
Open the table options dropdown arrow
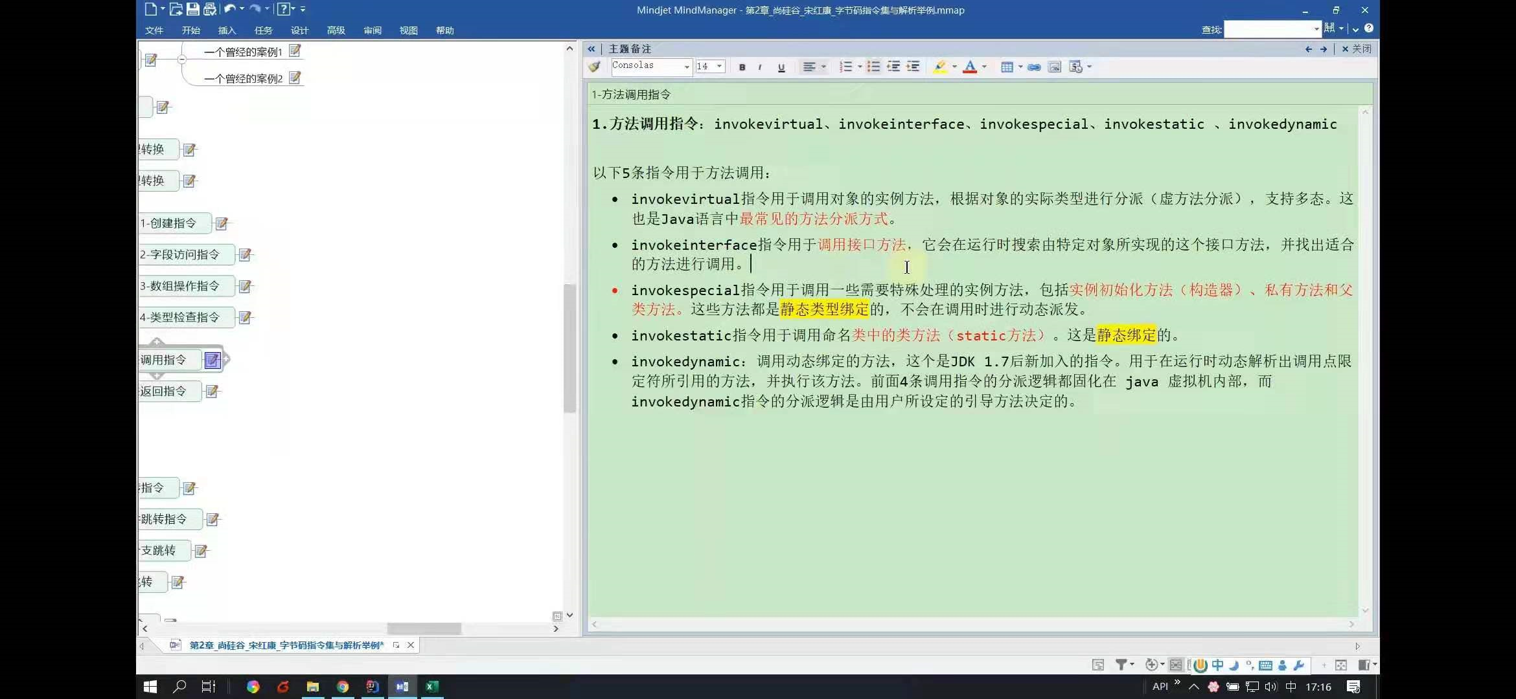1020,67
